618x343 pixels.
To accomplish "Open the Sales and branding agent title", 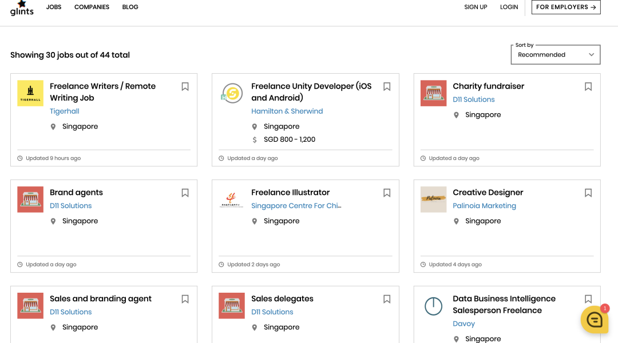I will point(101,299).
